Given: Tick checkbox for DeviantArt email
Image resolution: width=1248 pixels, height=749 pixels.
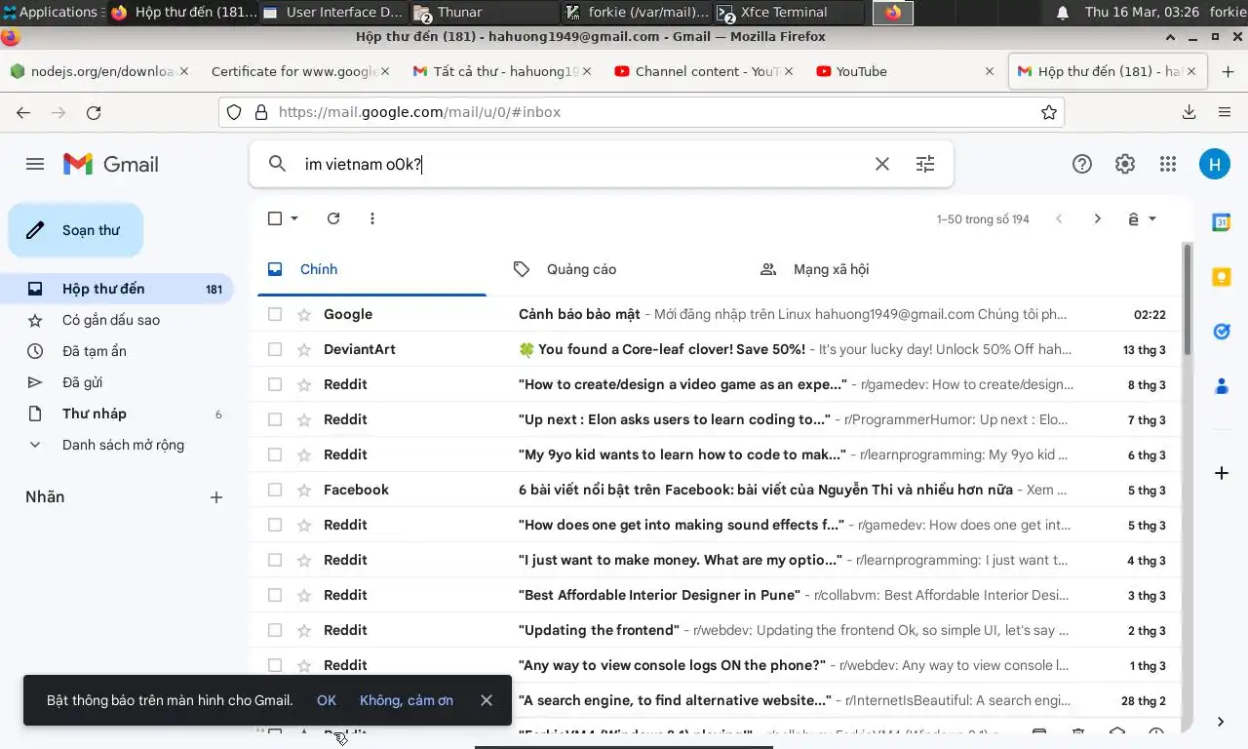Looking at the screenshot, I should pyautogui.click(x=275, y=349).
